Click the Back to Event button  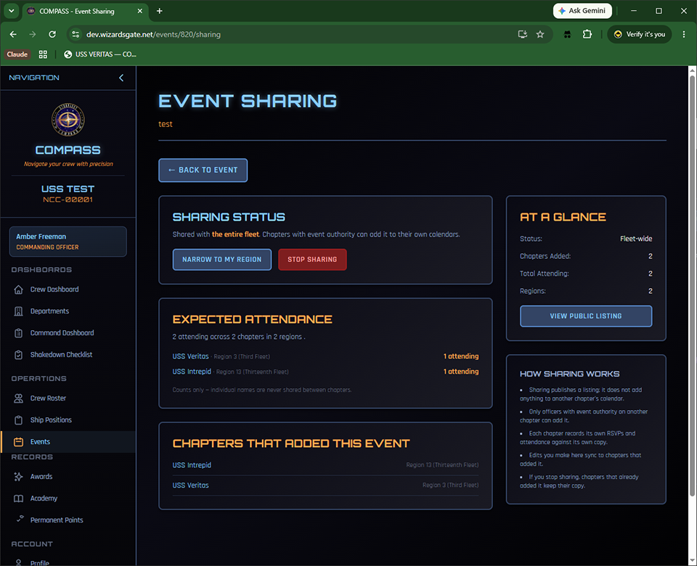pyautogui.click(x=203, y=170)
